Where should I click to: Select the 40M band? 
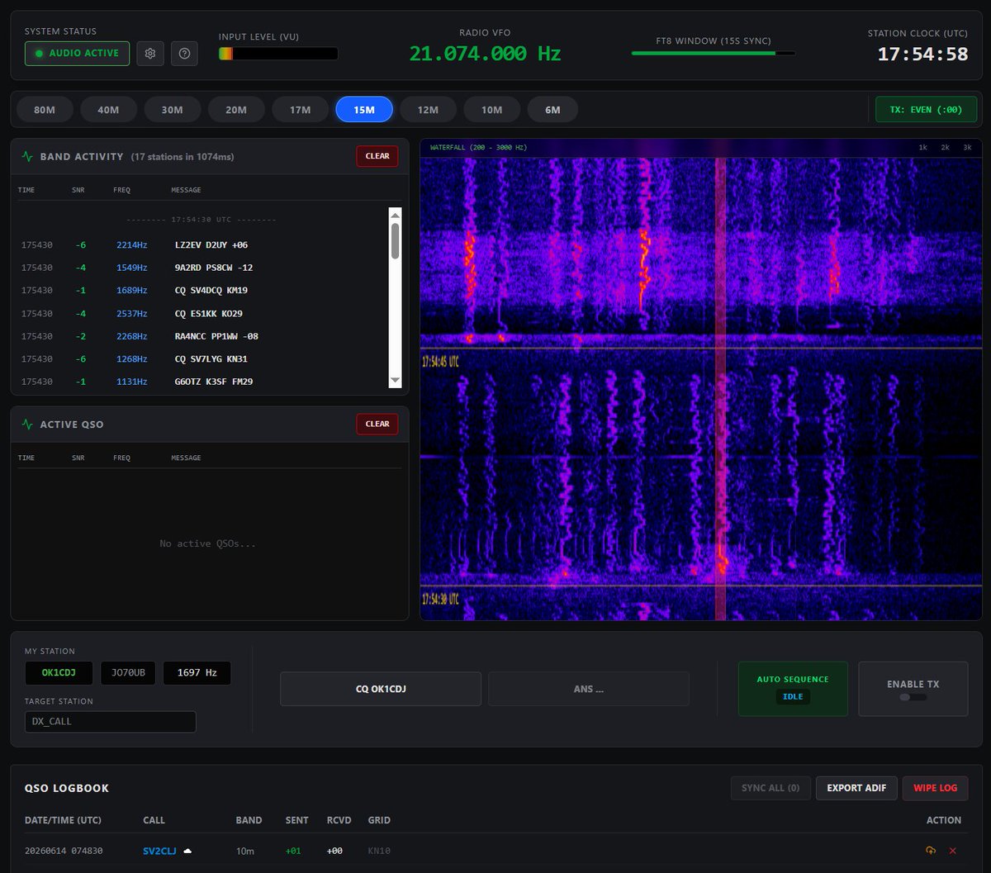[x=108, y=109]
